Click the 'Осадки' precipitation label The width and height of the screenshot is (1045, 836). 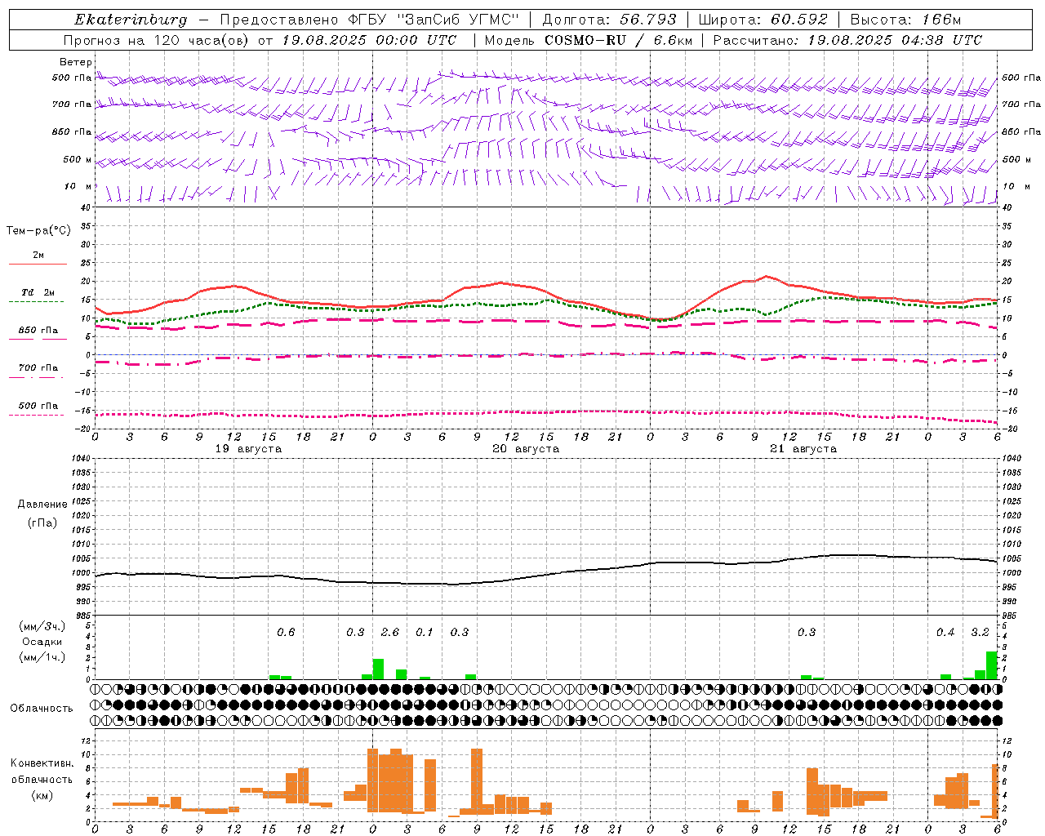tap(42, 642)
